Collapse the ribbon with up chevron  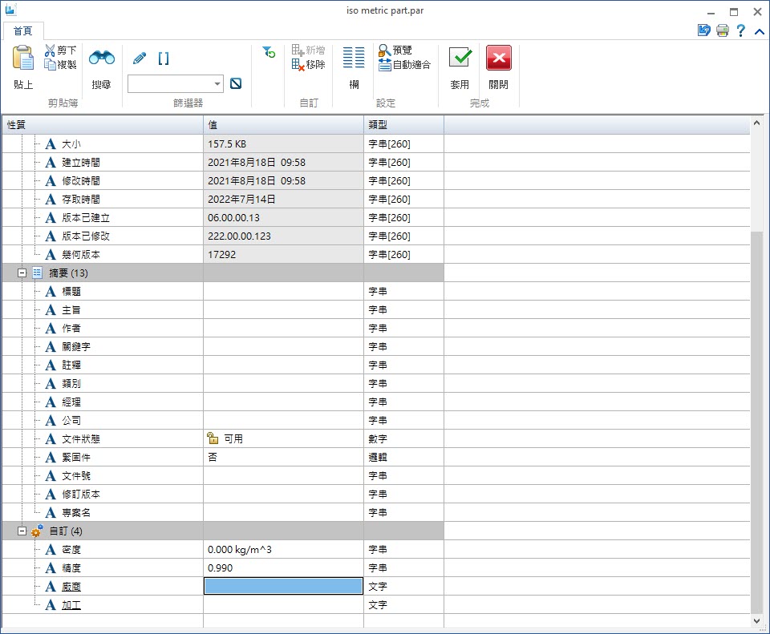point(760,31)
